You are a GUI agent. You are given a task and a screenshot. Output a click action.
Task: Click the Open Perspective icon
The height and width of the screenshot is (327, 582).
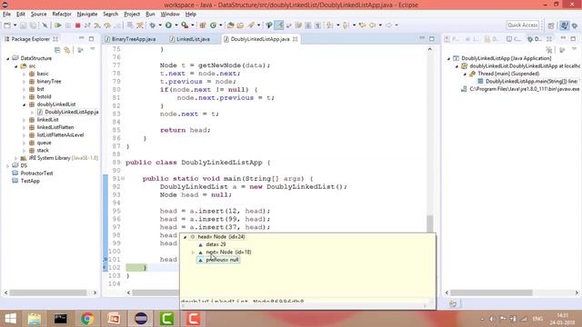tap(551, 25)
